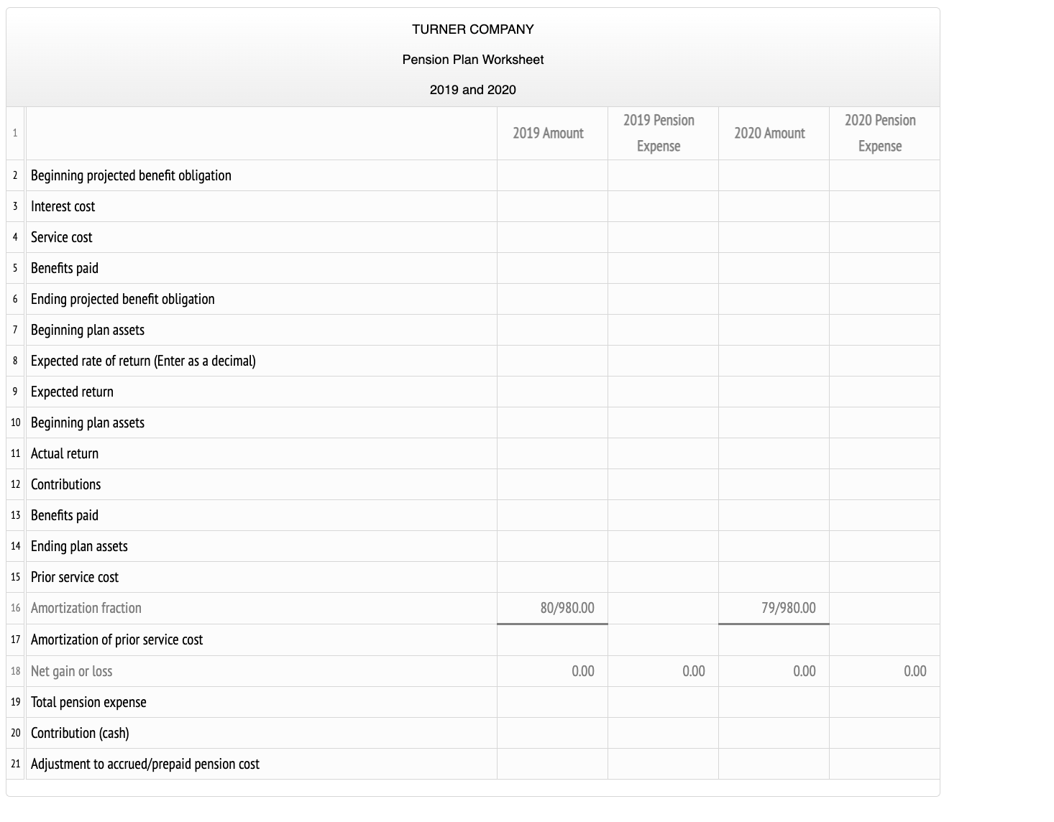1054x822 pixels.
Task: Click the 2019 Pension Expense cell for Expected return
Action: coord(663,392)
